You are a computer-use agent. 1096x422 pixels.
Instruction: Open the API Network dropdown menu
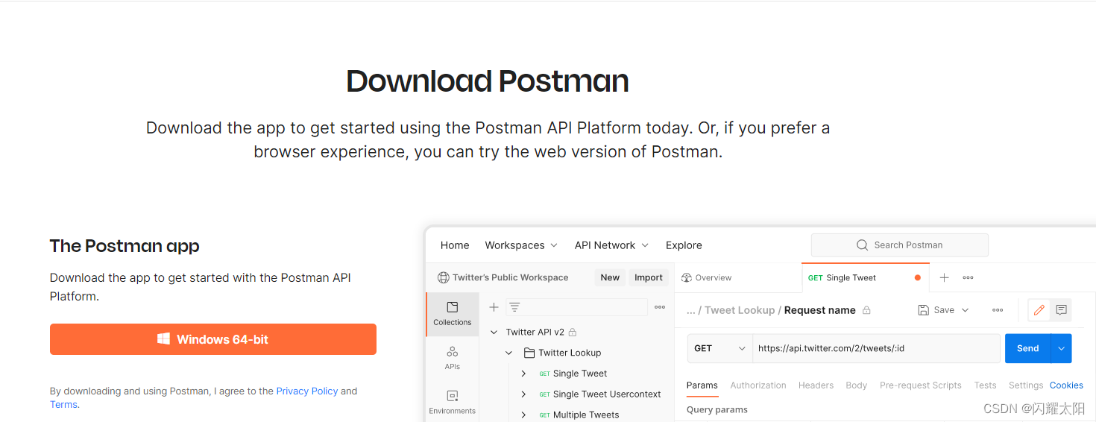coord(611,245)
